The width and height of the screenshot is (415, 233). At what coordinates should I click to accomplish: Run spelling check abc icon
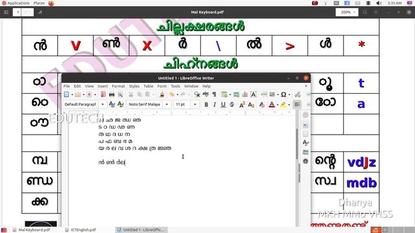click(x=206, y=94)
